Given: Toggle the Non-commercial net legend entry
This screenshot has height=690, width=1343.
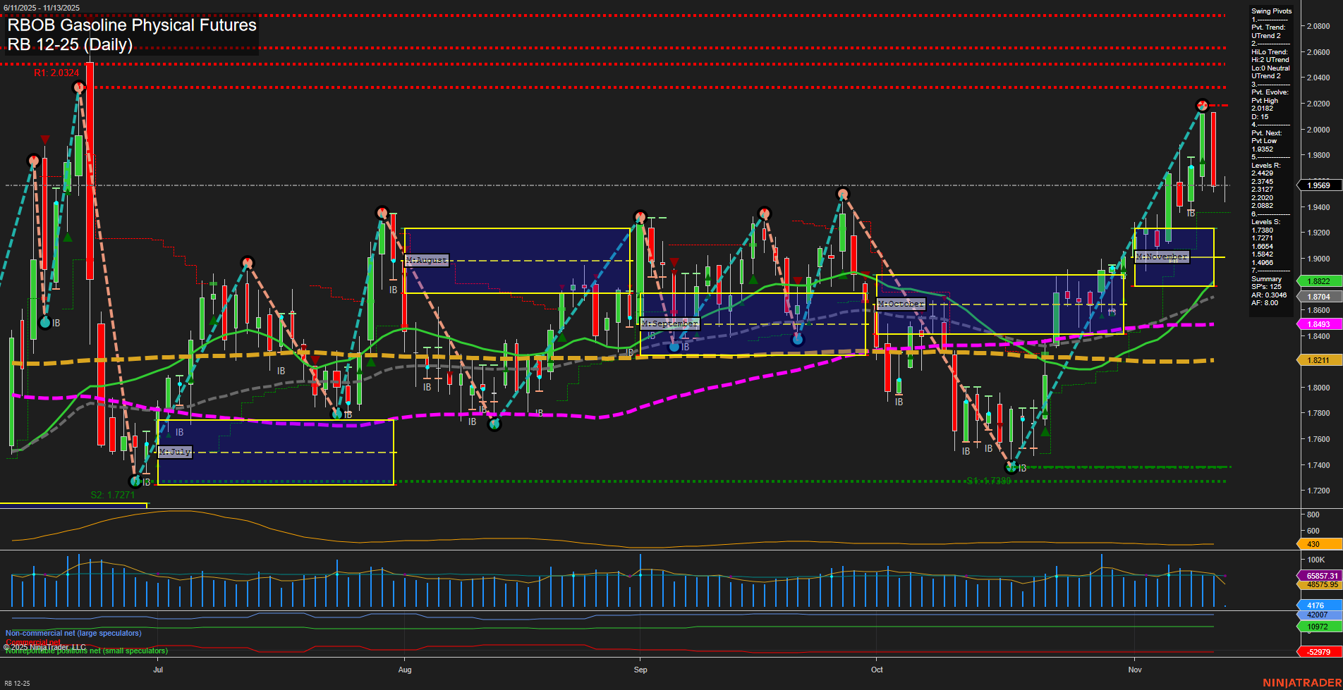Looking at the screenshot, I should (73, 633).
